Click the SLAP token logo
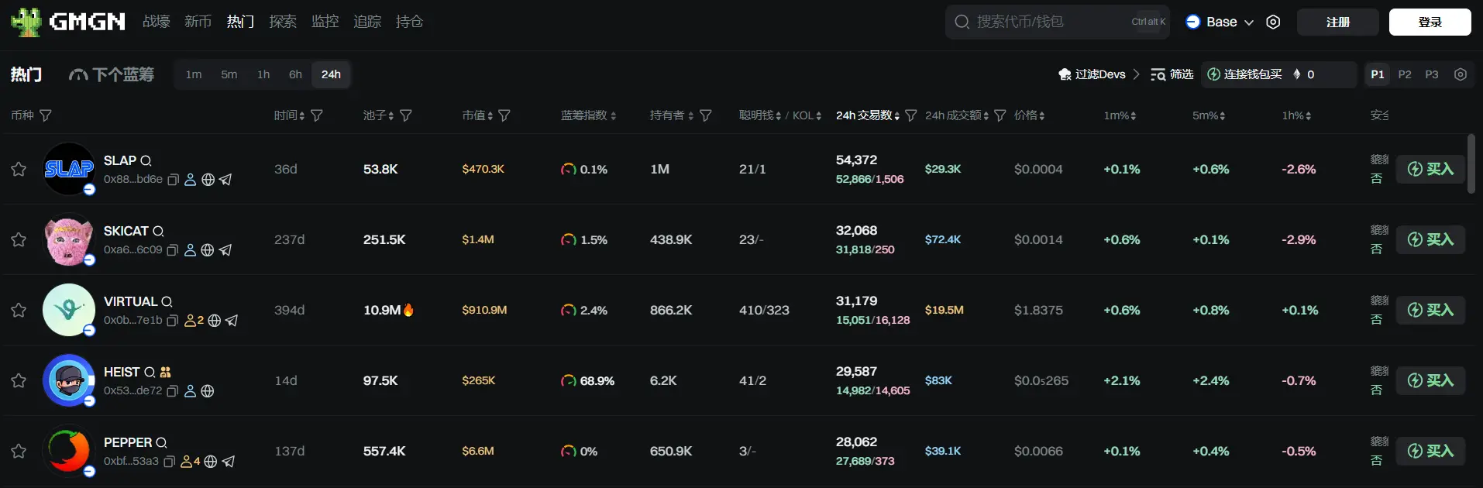The height and width of the screenshot is (488, 1483). pos(69,169)
